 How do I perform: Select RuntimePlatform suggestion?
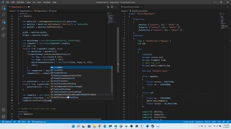click(x=82, y=89)
